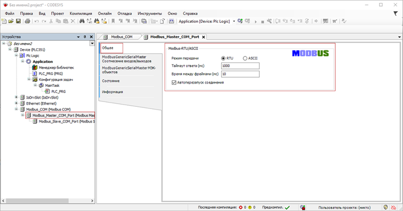
Task: Click Пользователь проекта: (никто) status entry
Action: [344, 207]
